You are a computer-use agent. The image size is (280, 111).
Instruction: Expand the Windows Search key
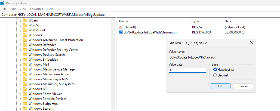[20, 109]
